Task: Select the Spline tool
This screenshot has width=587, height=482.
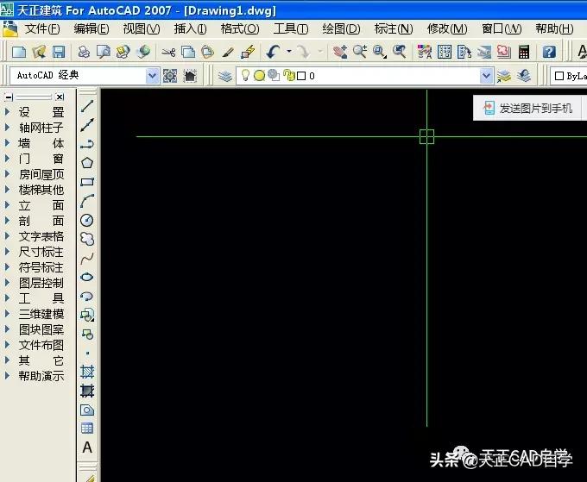Action: (87, 258)
